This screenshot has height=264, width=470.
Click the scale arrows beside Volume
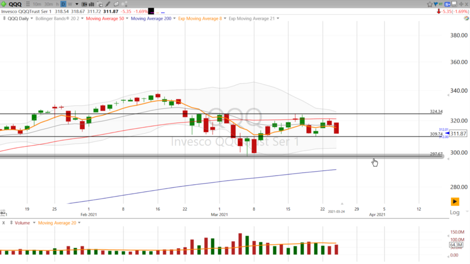(11, 223)
